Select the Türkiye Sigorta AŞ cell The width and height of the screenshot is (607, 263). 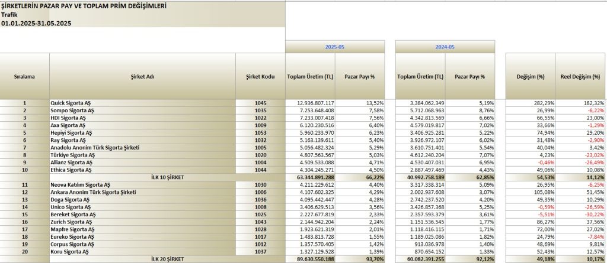tap(142, 155)
